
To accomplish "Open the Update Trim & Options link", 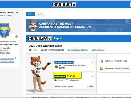I will [x=64, y=86].
